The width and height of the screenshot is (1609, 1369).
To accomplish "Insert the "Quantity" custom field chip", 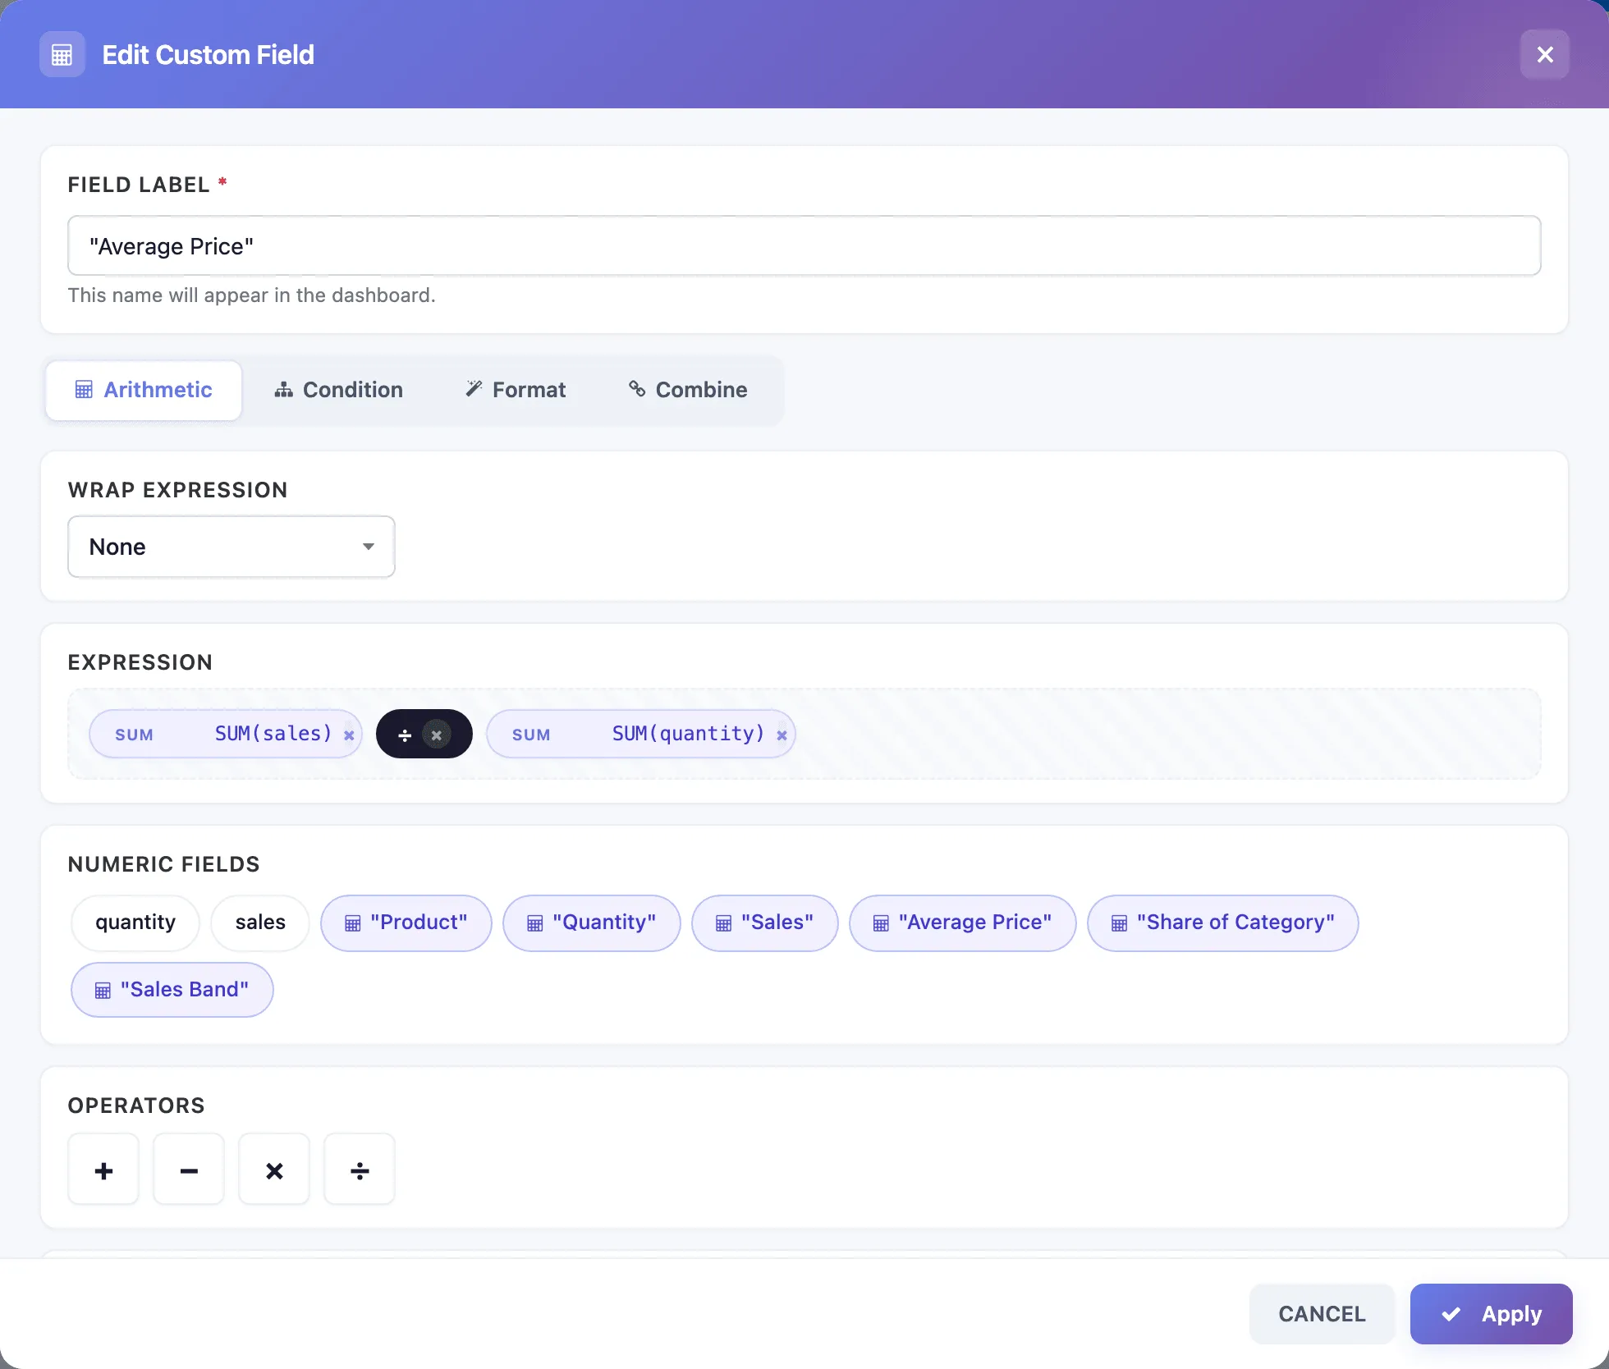I will (592, 923).
